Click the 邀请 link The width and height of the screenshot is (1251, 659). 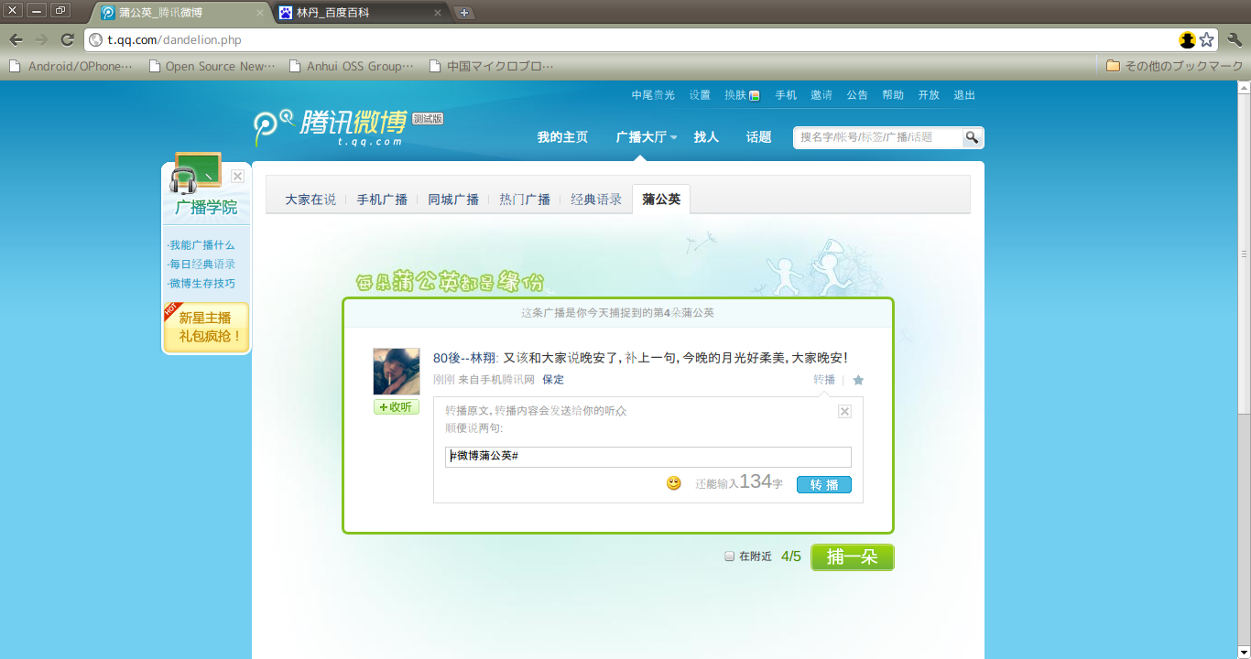821,95
